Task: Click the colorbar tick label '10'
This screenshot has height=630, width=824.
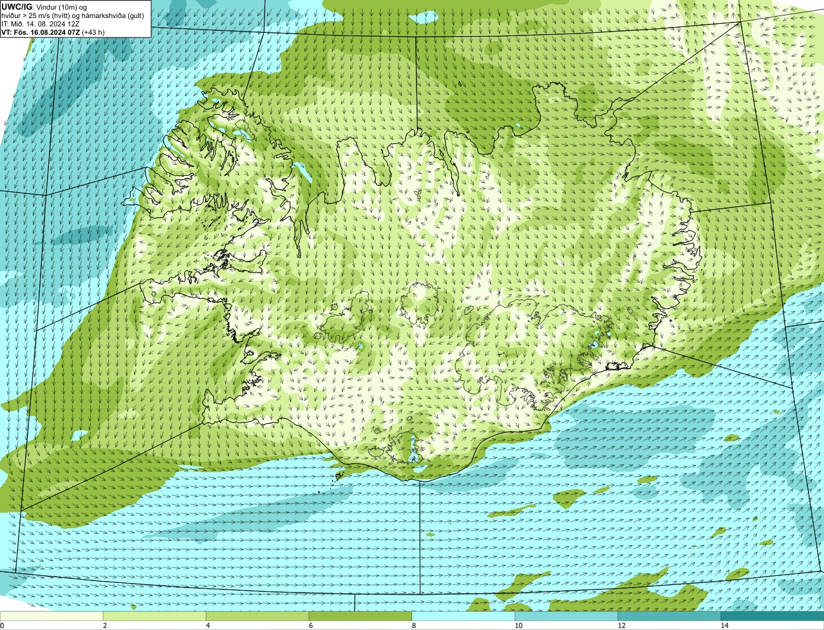Action: pyautogui.click(x=518, y=625)
